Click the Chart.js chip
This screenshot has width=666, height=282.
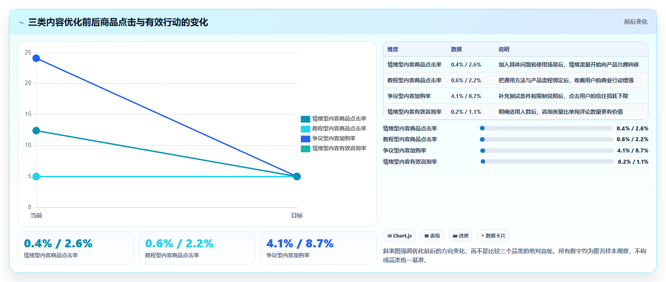(x=400, y=236)
